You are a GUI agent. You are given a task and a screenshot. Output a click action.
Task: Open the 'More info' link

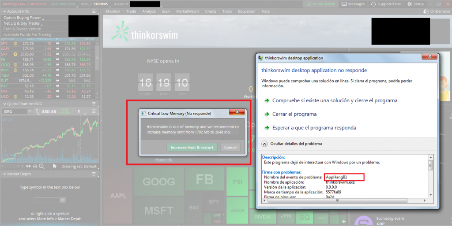163,160
